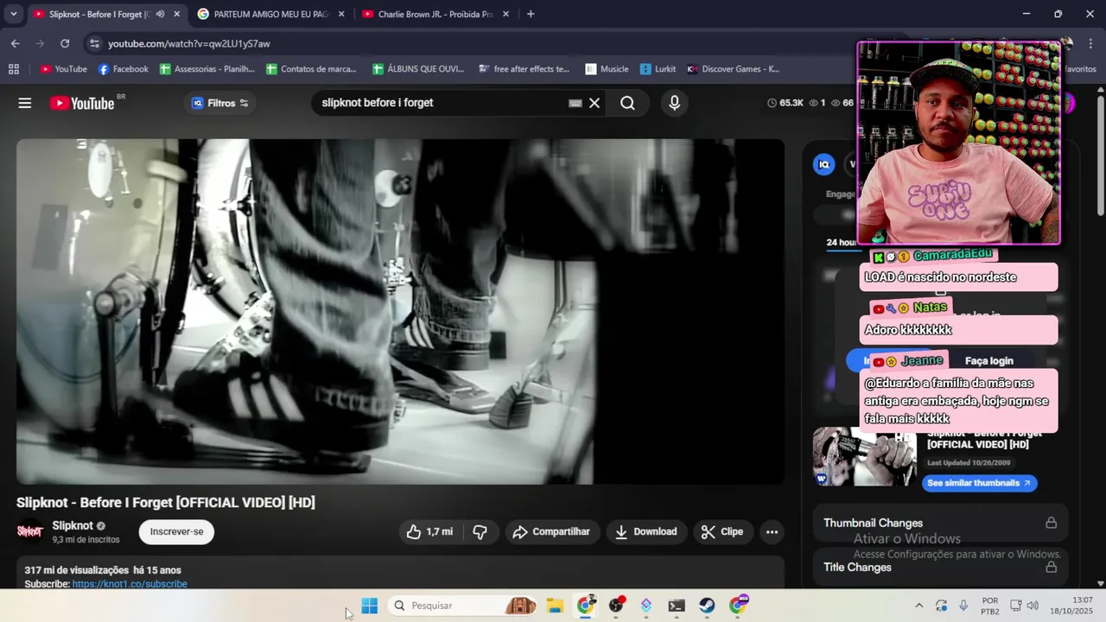The width and height of the screenshot is (1106, 622).
Task: Click the browser back arrow
Action: click(x=15, y=43)
